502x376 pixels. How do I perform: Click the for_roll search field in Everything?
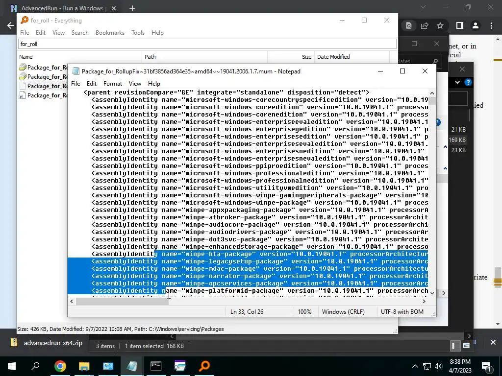(207, 44)
